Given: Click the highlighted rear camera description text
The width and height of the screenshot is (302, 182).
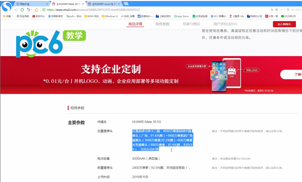Looking at the screenshot, I should pyautogui.click(x=163, y=140).
